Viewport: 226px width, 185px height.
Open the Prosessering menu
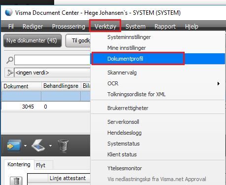pyautogui.click(x=68, y=26)
